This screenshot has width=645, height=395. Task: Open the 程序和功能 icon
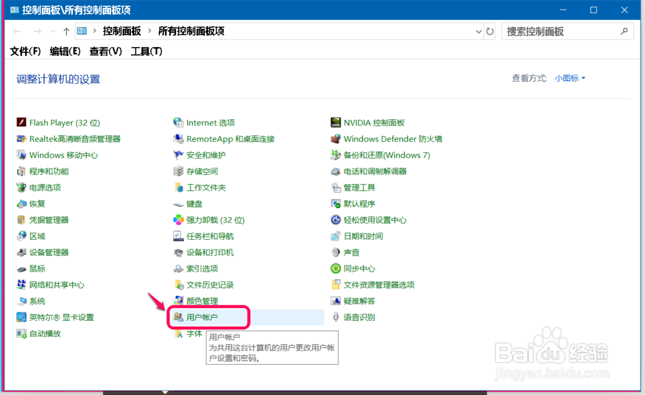(x=21, y=171)
